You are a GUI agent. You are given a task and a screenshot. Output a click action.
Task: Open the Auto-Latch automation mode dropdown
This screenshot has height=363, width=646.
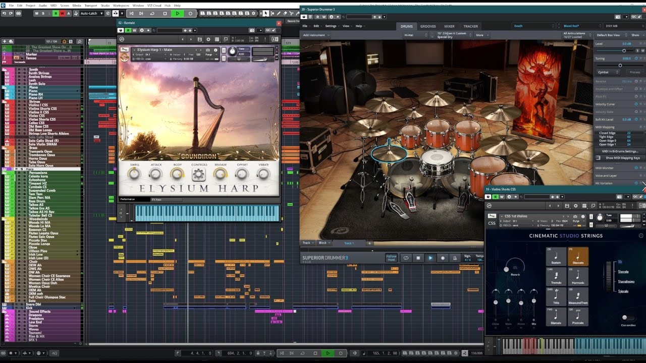(91, 14)
